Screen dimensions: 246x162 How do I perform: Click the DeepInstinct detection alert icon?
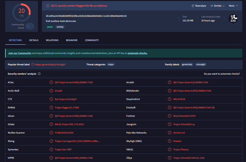(170, 99)
